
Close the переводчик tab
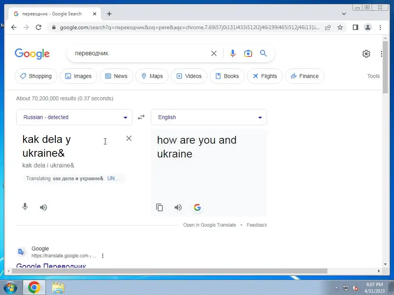click(95, 14)
